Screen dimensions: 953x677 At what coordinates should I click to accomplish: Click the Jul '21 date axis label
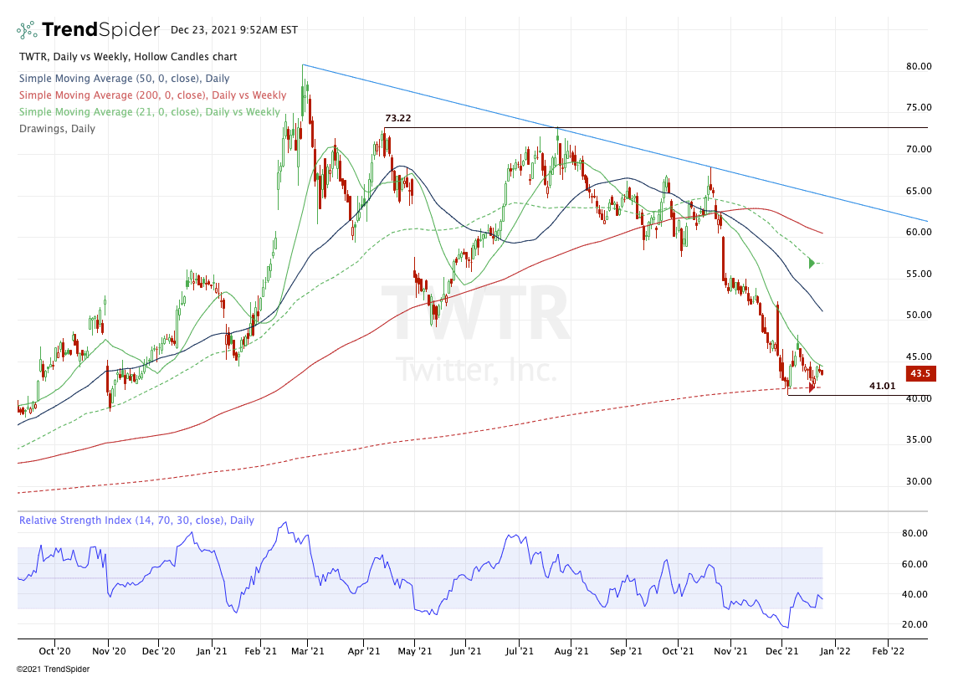coord(520,651)
